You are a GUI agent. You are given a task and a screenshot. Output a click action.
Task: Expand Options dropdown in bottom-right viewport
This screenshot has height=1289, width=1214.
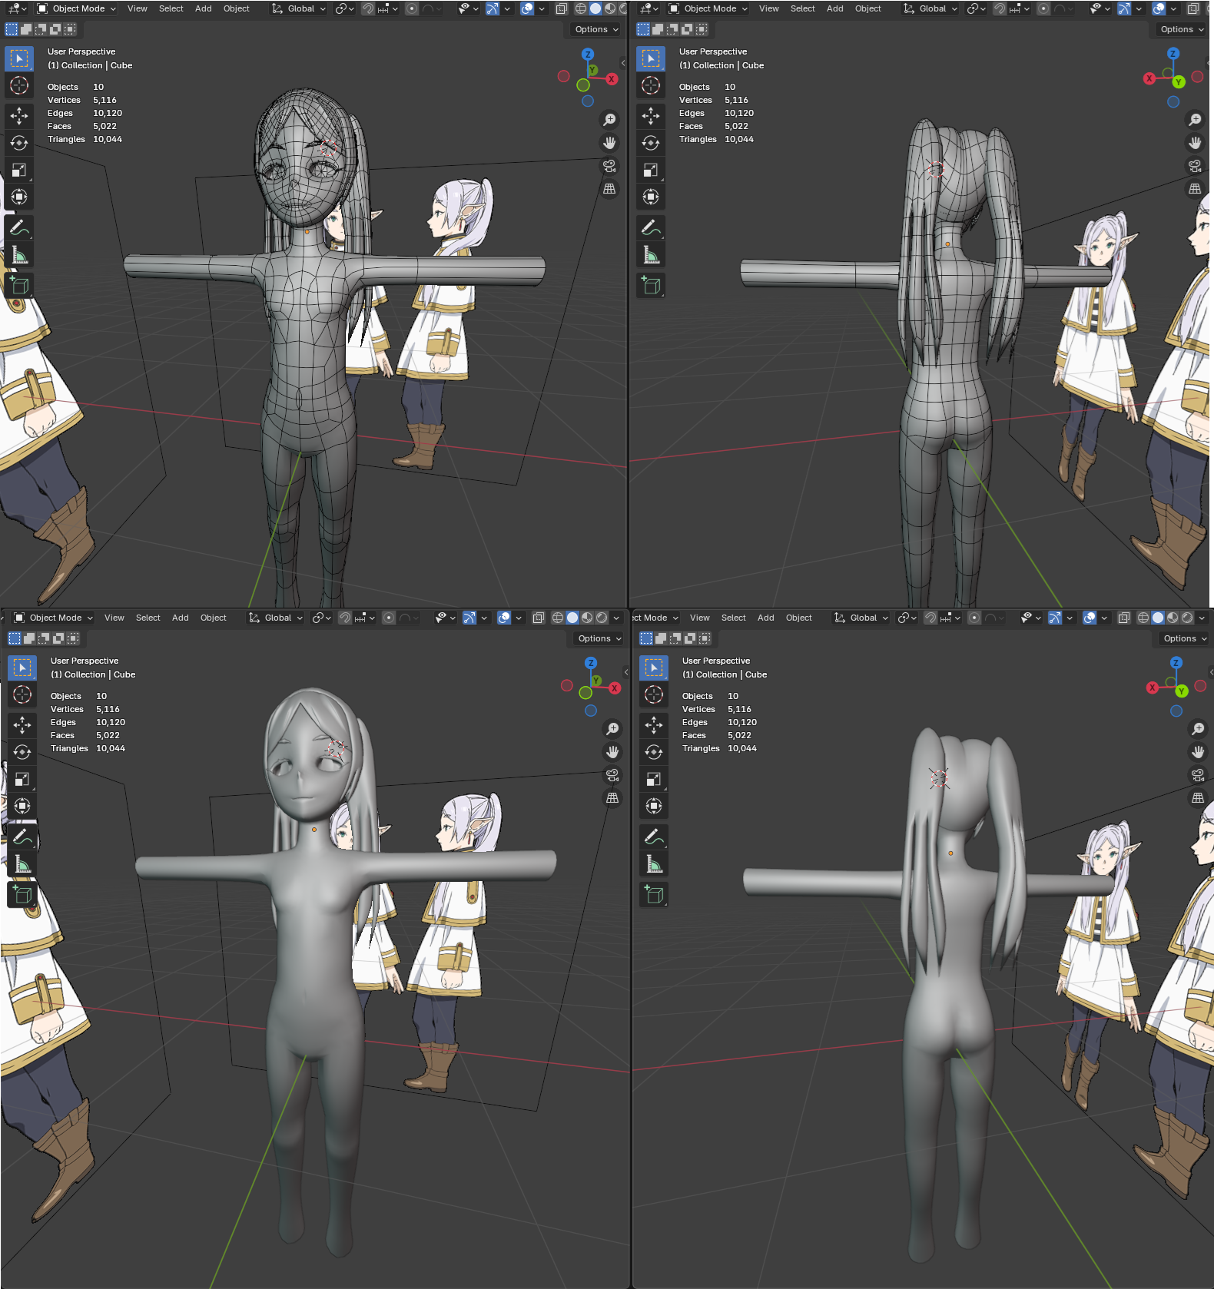(1186, 638)
